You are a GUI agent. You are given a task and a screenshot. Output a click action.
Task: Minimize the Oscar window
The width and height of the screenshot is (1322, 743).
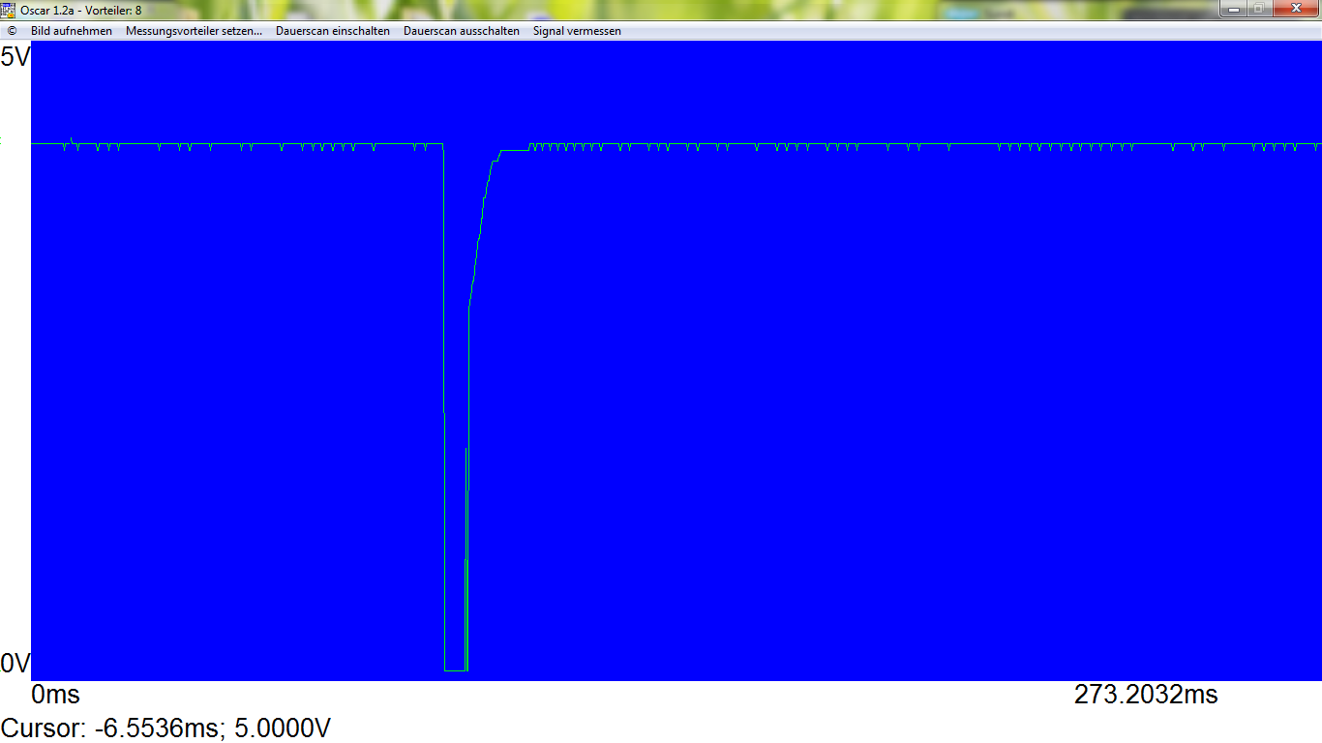click(x=1233, y=9)
